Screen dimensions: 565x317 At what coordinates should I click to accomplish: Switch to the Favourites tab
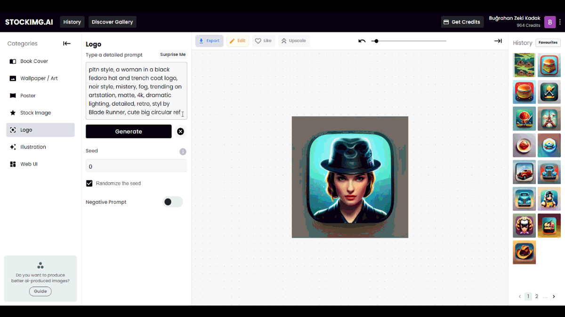pyautogui.click(x=548, y=42)
